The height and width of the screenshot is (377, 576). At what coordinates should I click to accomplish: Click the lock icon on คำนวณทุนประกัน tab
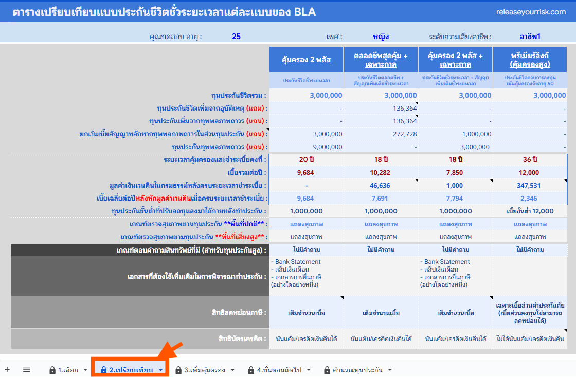pos(327,370)
